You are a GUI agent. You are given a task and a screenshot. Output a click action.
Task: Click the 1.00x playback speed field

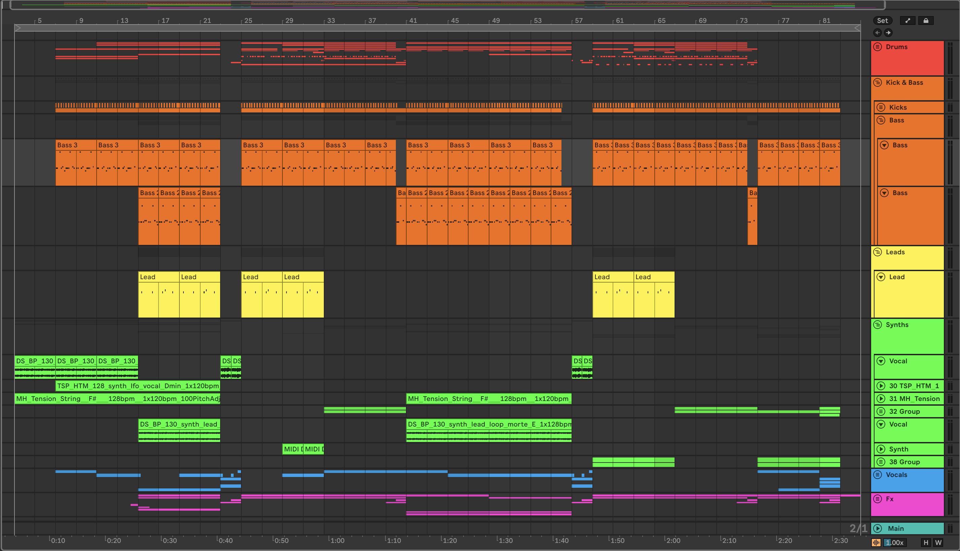point(895,543)
